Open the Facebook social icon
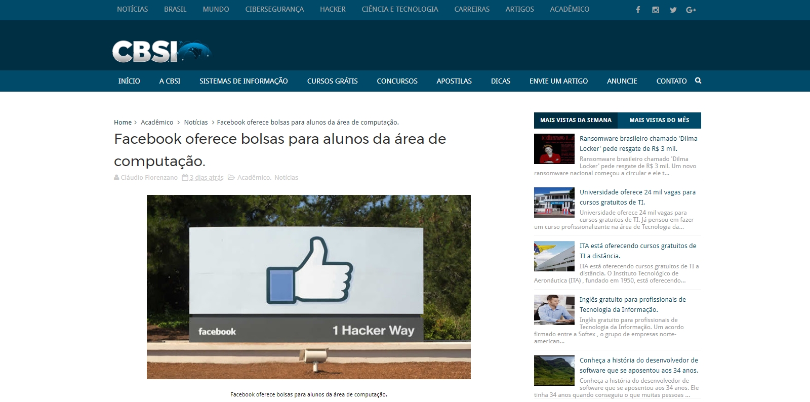 click(638, 10)
